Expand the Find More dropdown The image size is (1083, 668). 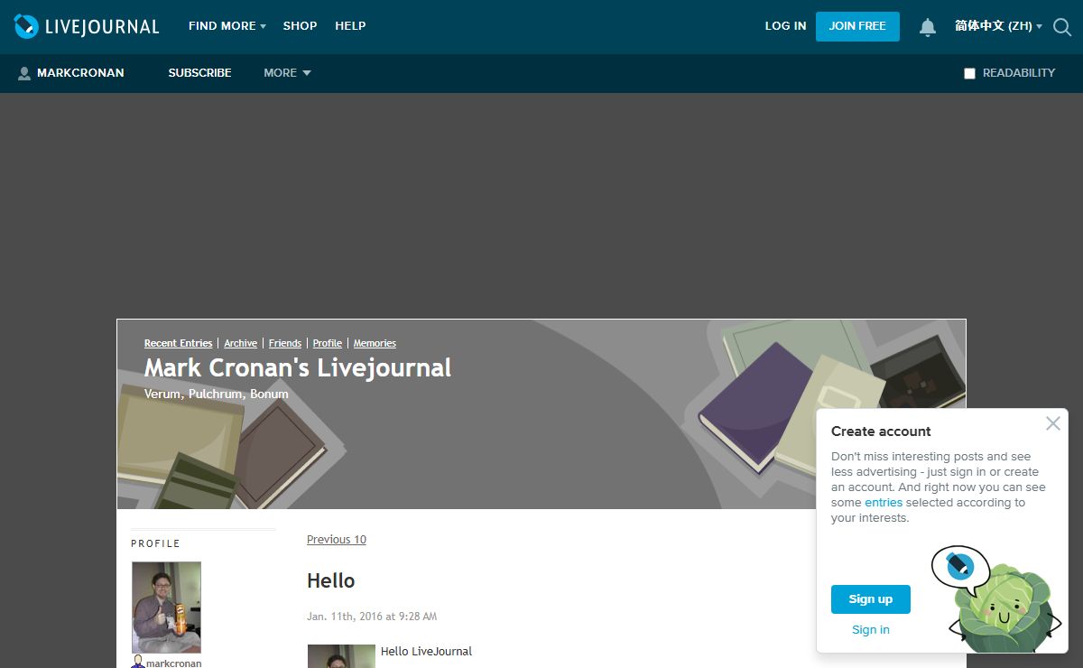click(x=227, y=26)
